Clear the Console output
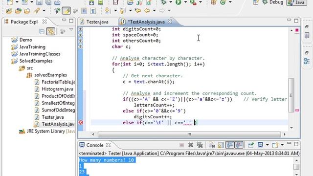 click(212, 145)
